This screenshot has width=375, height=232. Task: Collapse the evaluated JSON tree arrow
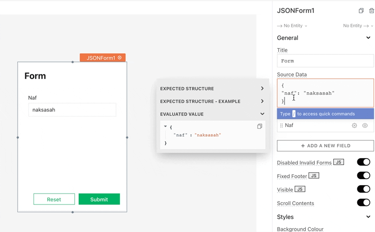pos(165,126)
